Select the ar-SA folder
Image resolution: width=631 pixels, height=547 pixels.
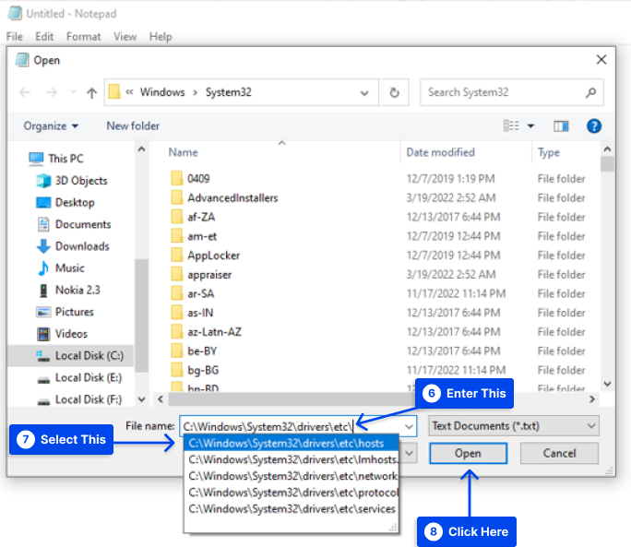tap(193, 294)
